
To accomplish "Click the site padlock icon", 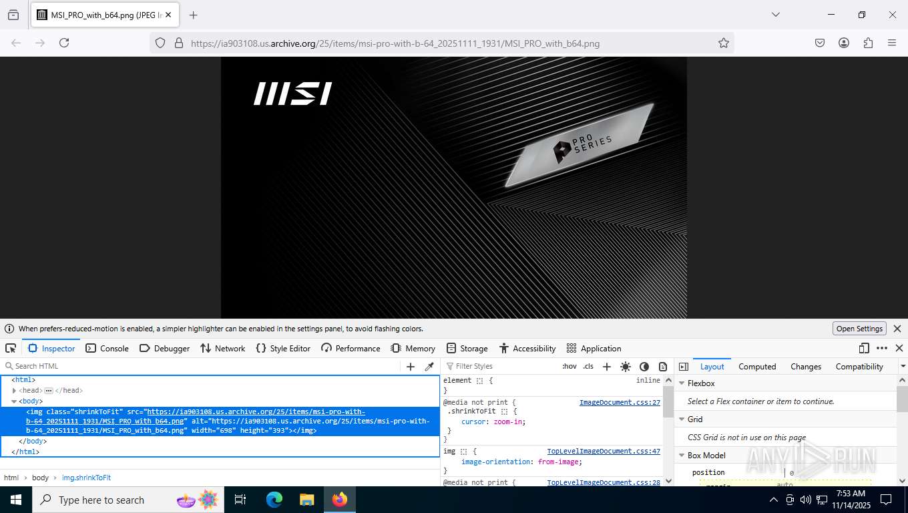I will pos(178,43).
